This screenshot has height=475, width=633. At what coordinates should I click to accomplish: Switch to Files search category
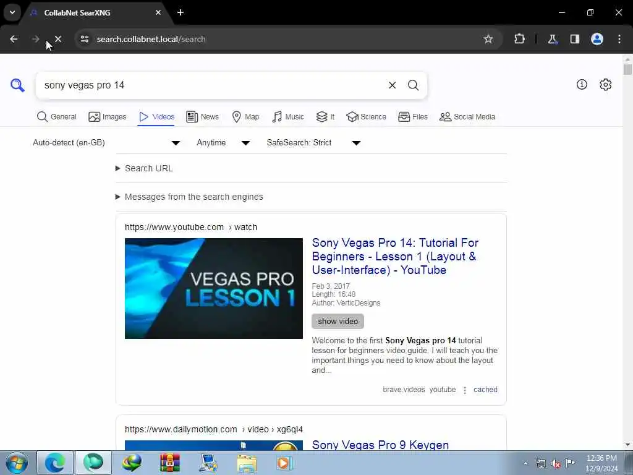(412, 117)
